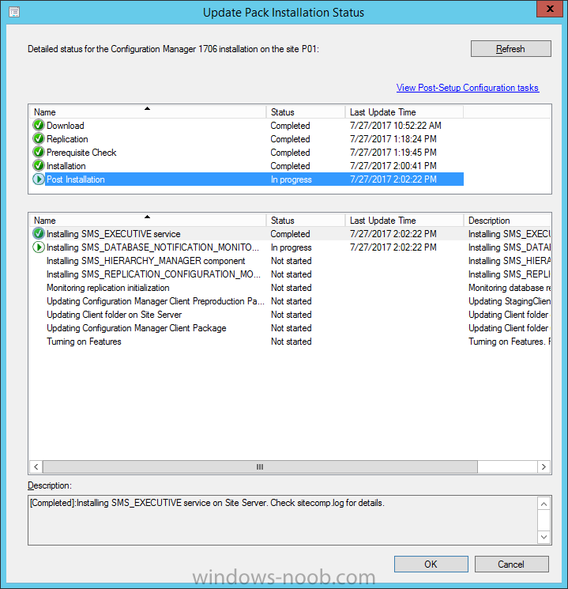
Task: Click the window icon in the title bar
Action: pyautogui.click(x=14, y=12)
